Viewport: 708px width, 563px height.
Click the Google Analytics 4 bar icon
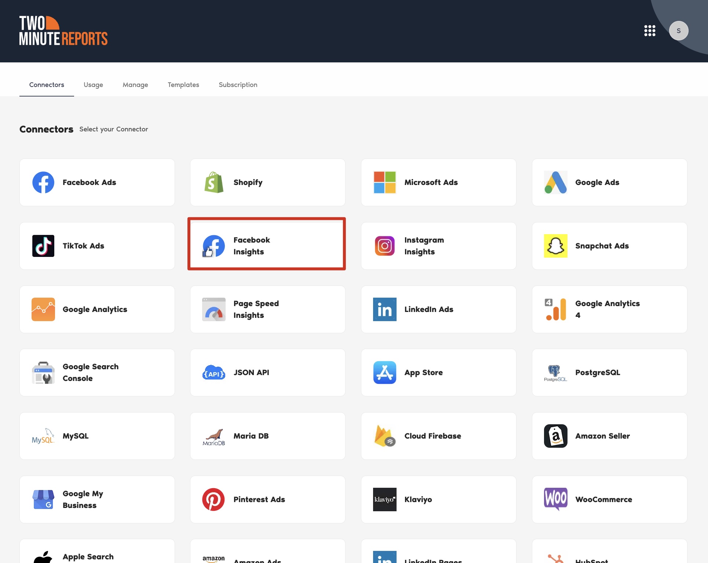[556, 309]
